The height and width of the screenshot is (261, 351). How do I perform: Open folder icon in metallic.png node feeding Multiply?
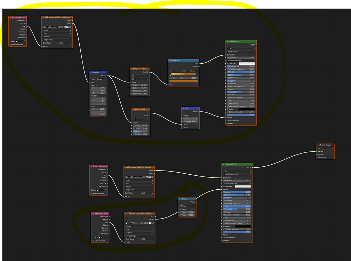(x=150, y=223)
